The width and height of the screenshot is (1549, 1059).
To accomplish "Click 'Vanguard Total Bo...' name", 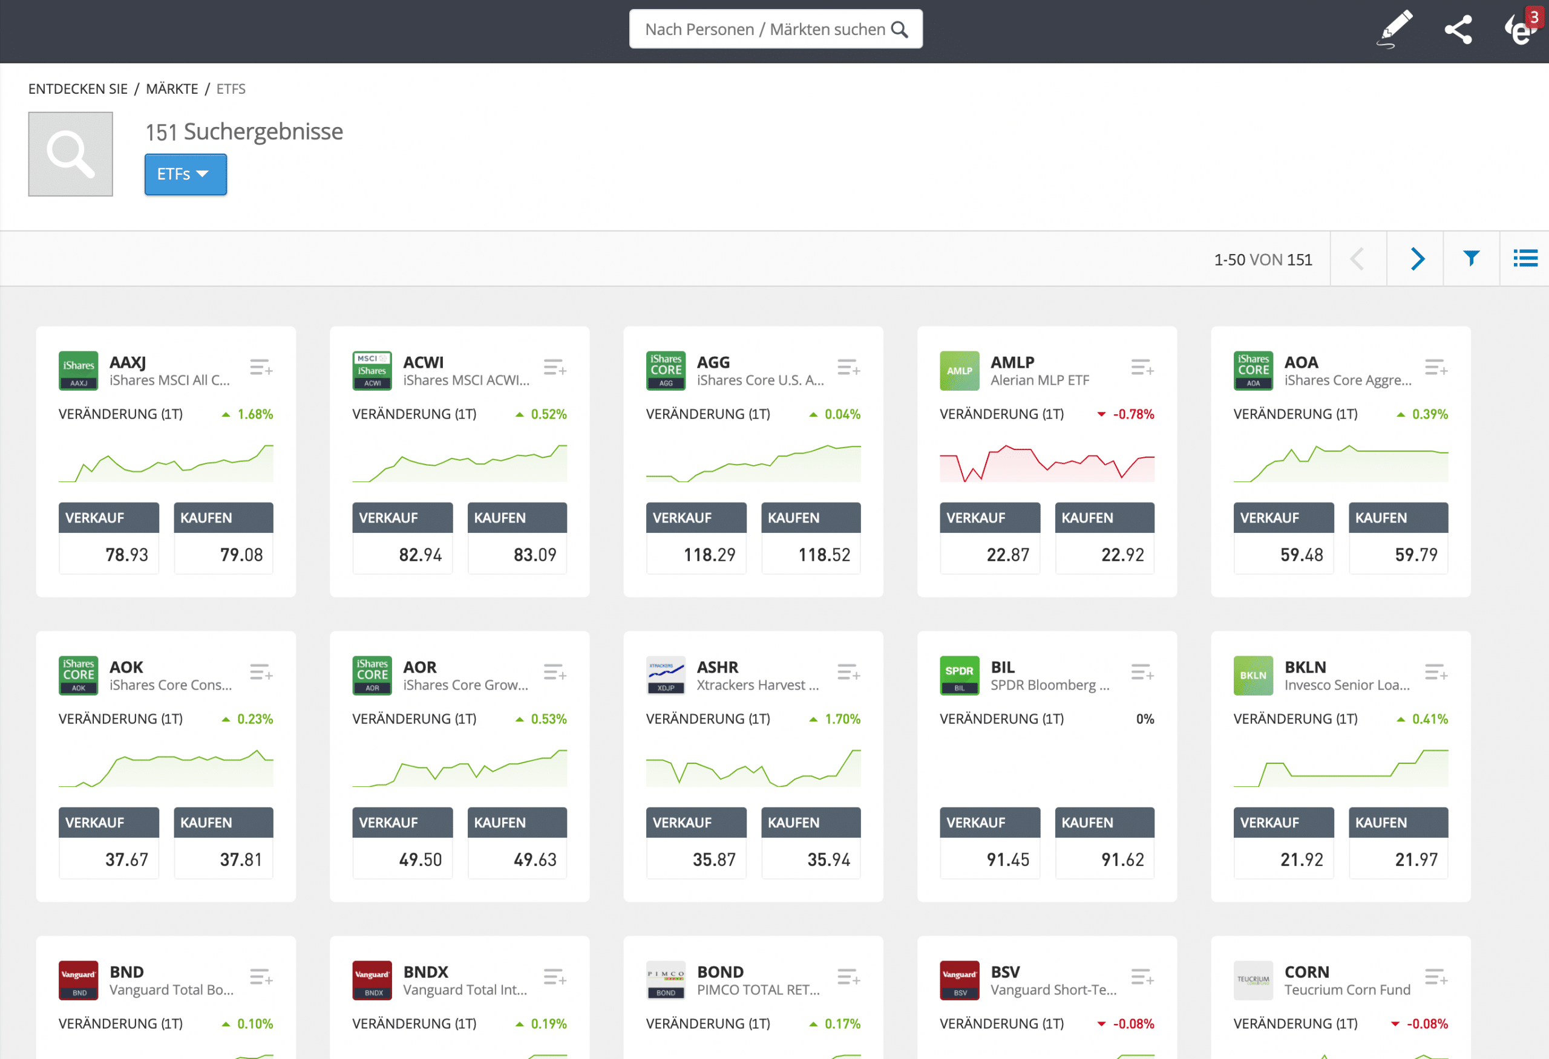I will click(x=172, y=991).
